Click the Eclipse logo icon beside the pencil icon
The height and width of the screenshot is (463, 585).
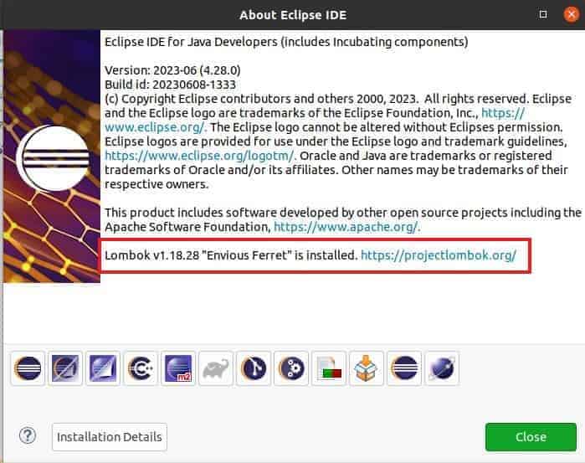click(28, 368)
